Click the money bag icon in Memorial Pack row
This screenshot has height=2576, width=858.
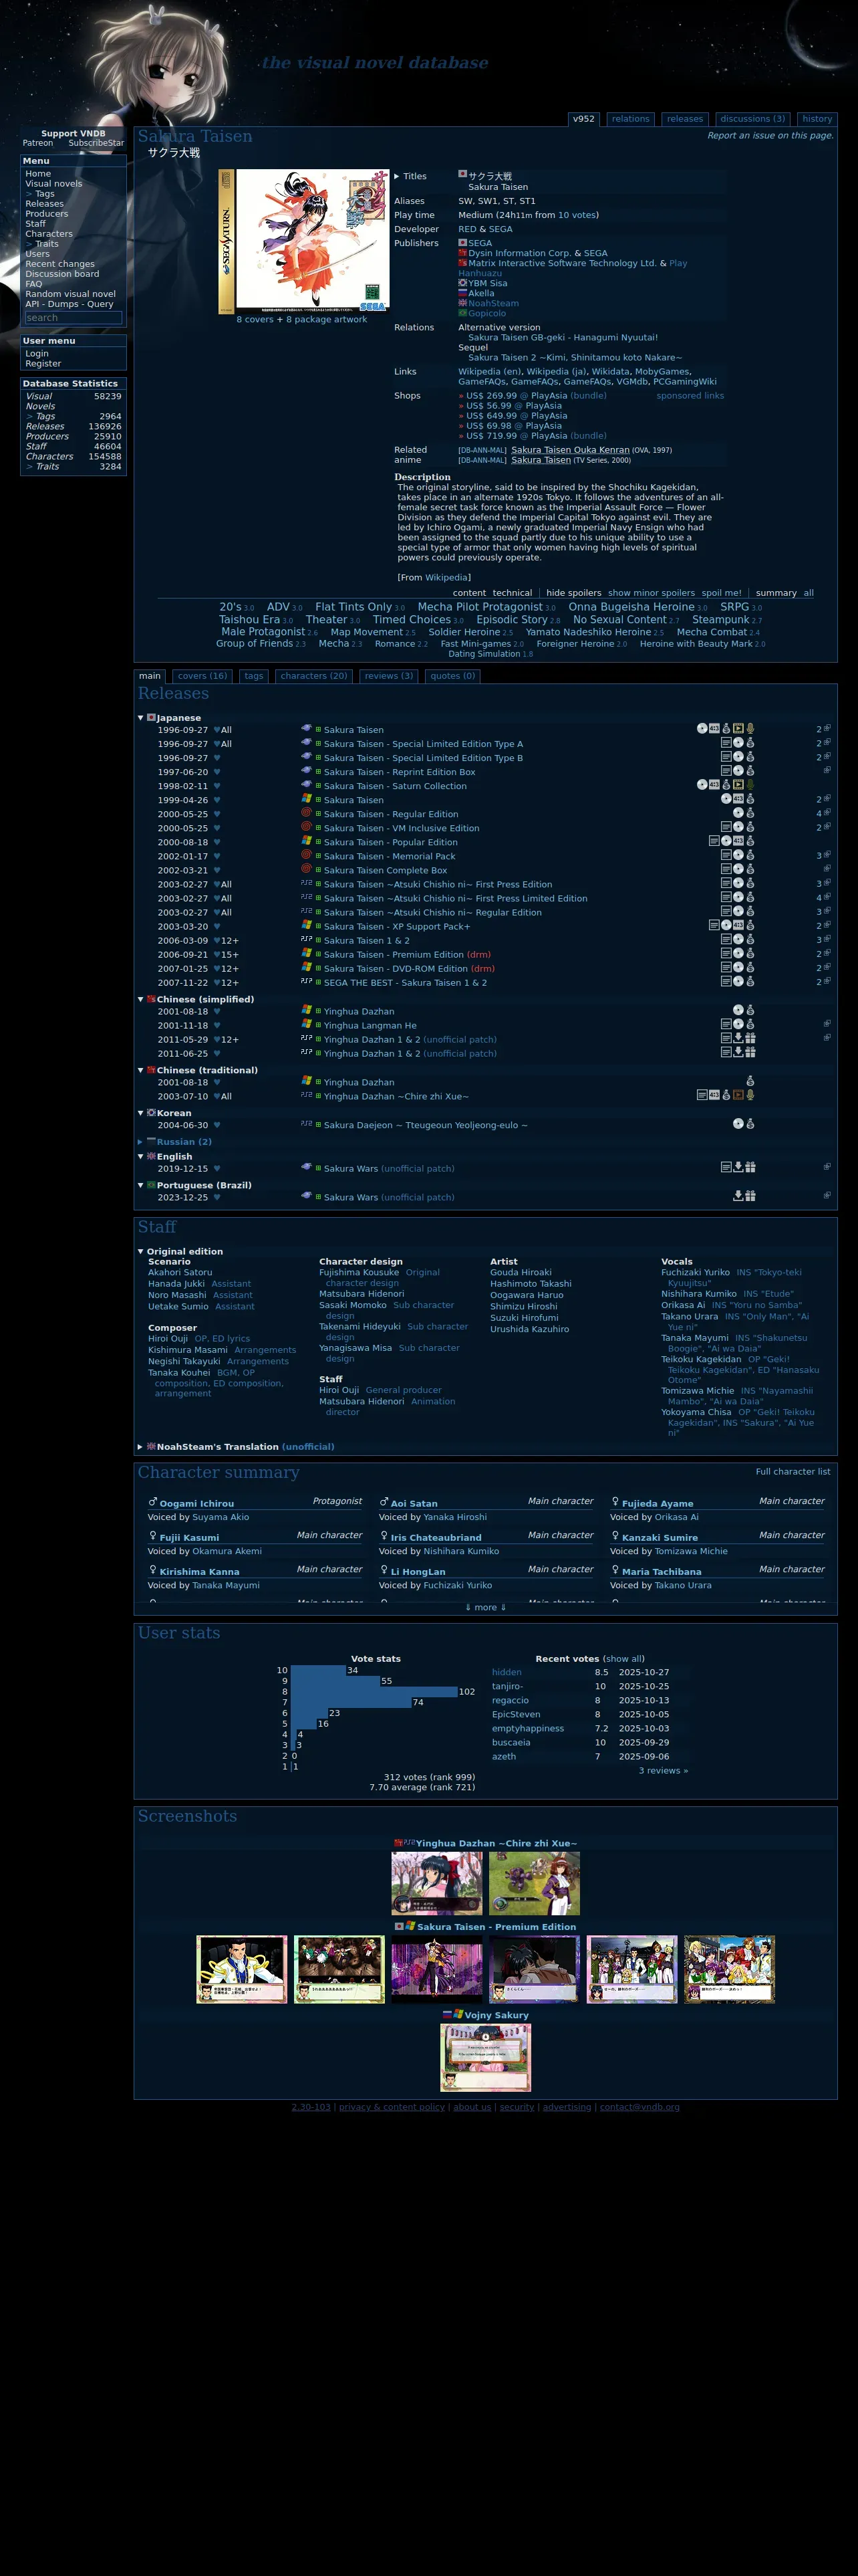(750, 855)
